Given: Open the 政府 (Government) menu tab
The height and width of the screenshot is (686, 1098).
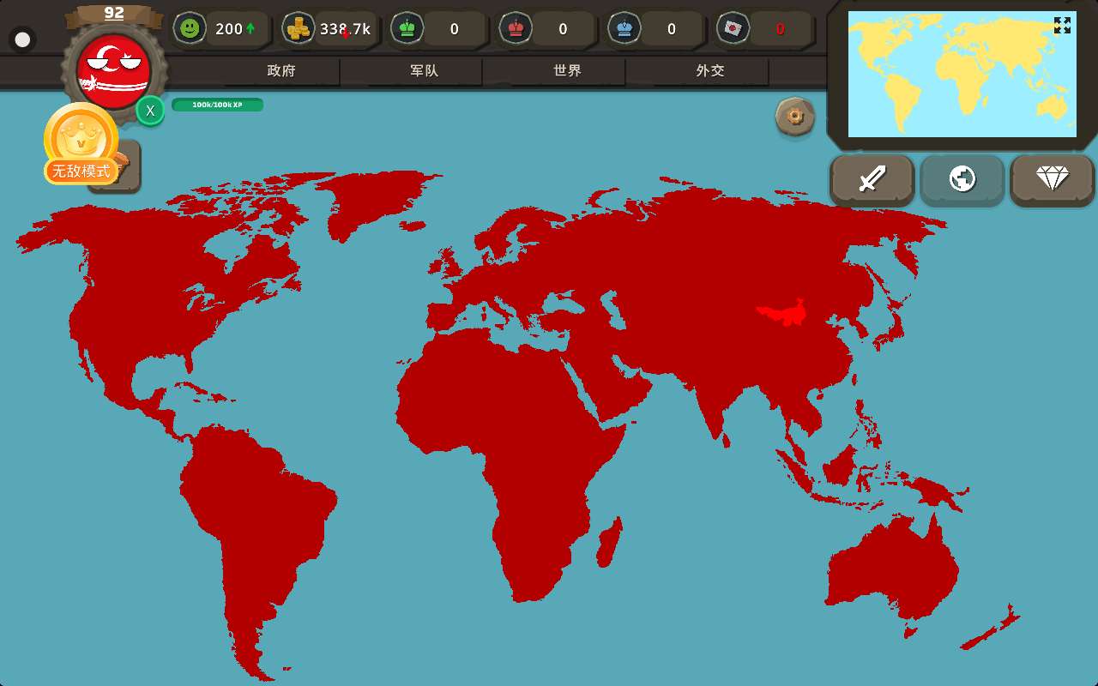Looking at the screenshot, I should (281, 71).
